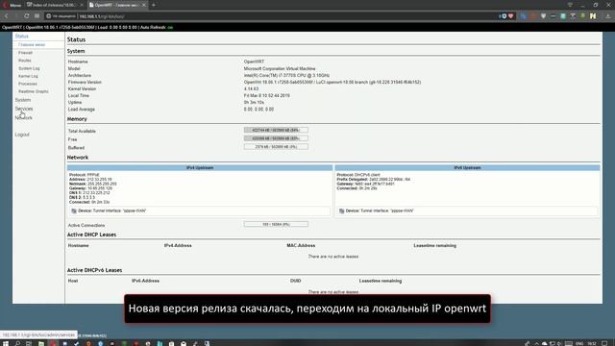This screenshot has height=346, width=615.
Task: Open Realtime Graphs page
Action: pyautogui.click(x=34, y=91)
